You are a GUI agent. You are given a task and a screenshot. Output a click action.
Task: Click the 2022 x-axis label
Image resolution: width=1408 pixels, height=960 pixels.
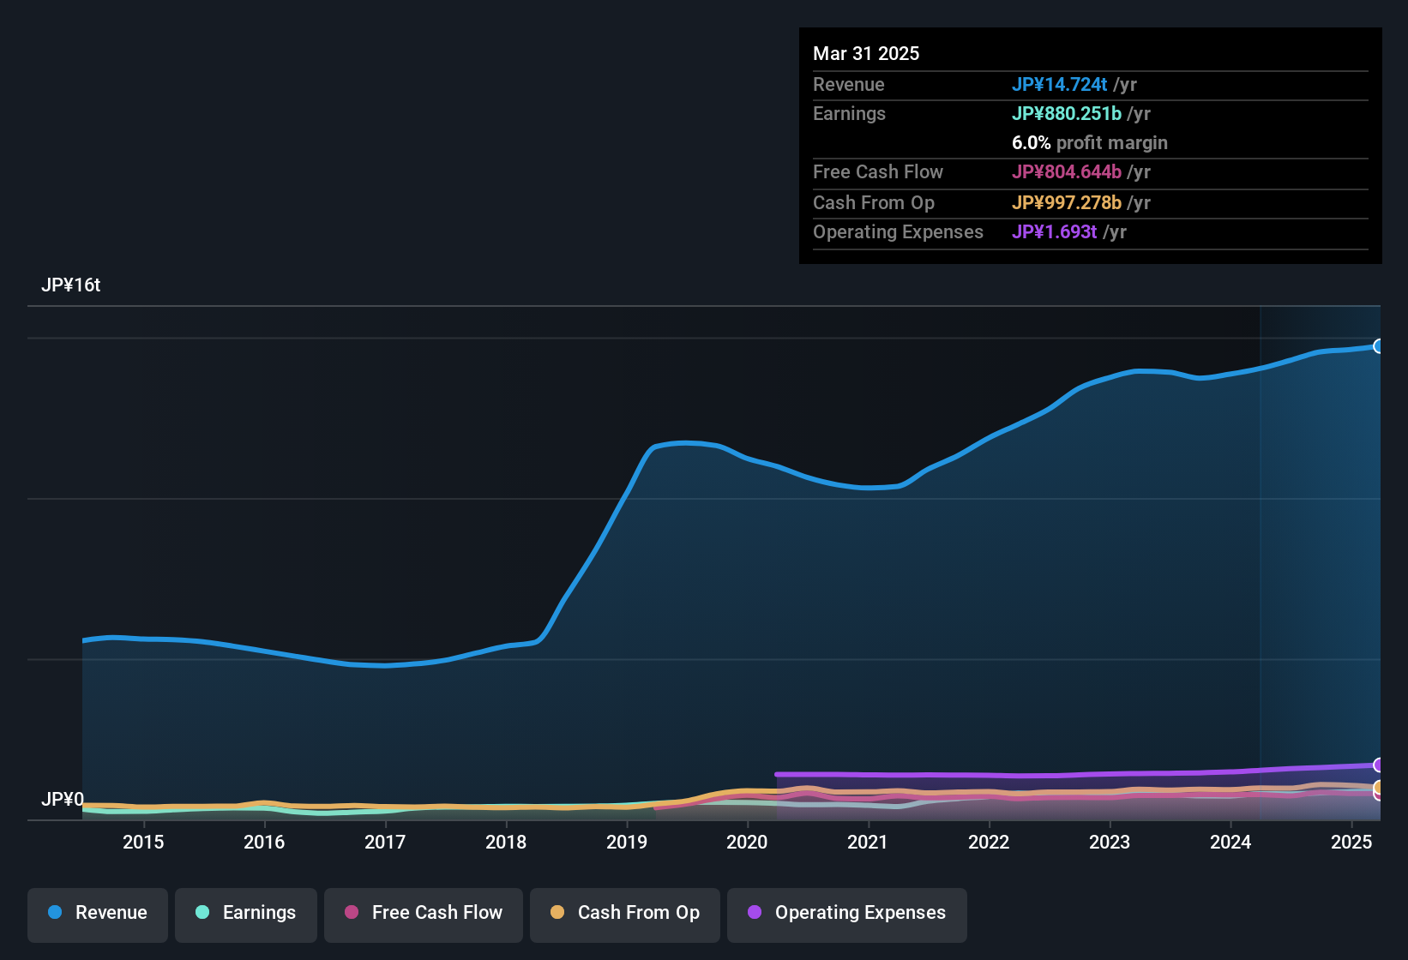tap(989, 842)
